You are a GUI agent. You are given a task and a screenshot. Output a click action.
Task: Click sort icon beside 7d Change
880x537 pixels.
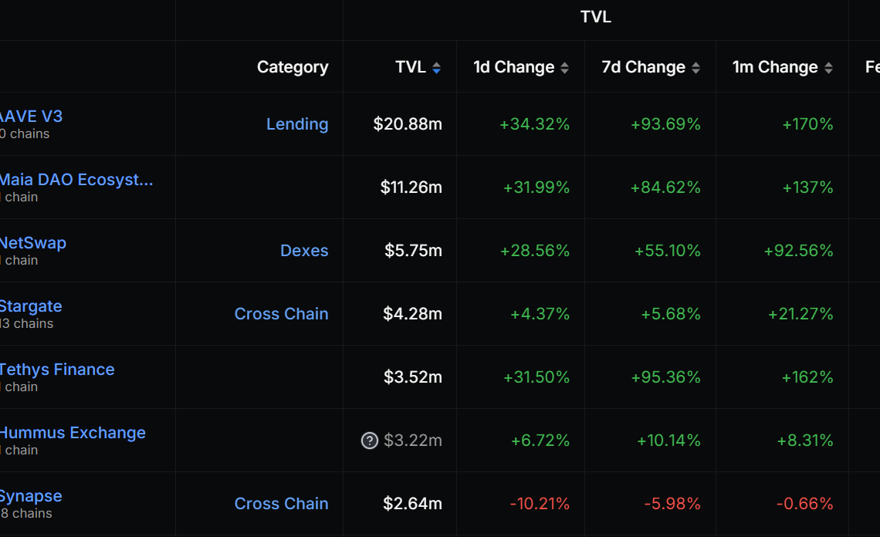tap(696, 68)
